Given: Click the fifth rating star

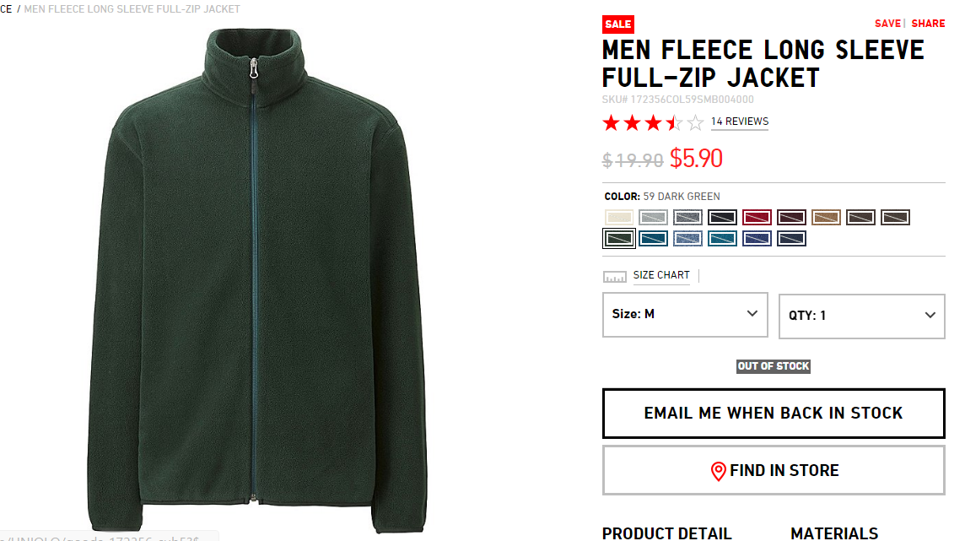Looking at the screenshot, I should pos(695,123).
